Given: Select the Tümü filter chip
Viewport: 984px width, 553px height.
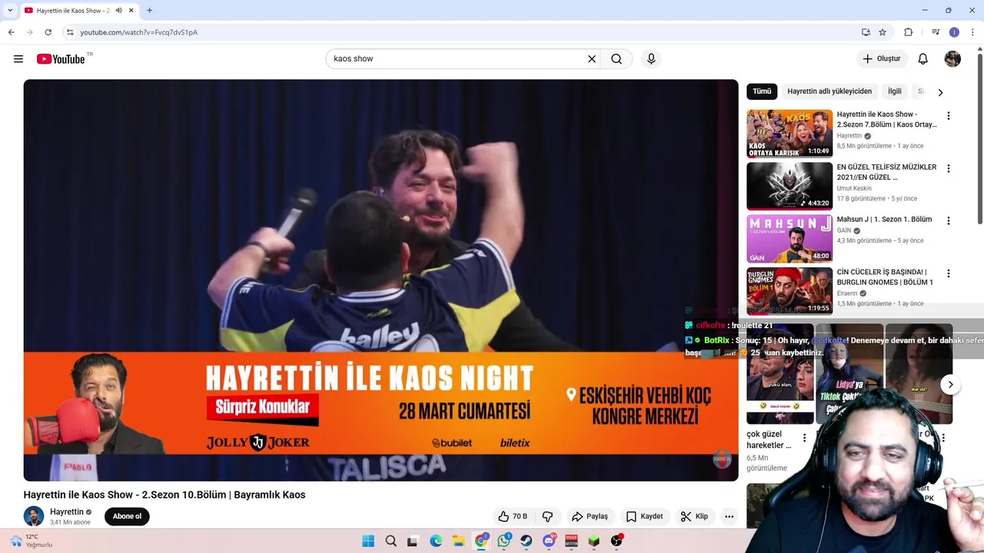Looking at the screenshot, I should 762,91.
